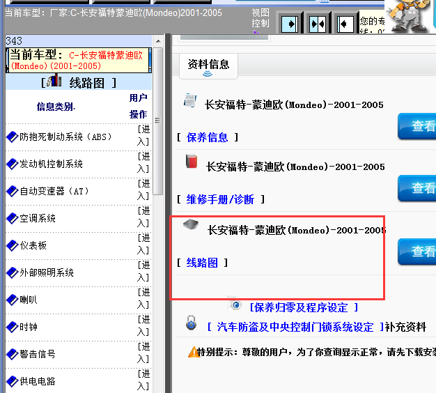Viewport: 436px width, 393px height.
Task: Click [进入] for 供电电路
Action: pyautogui.click(x=143, y=380)
